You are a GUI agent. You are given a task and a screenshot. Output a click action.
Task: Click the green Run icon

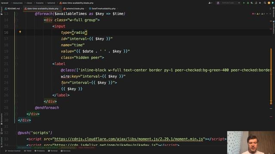[244, 3]
